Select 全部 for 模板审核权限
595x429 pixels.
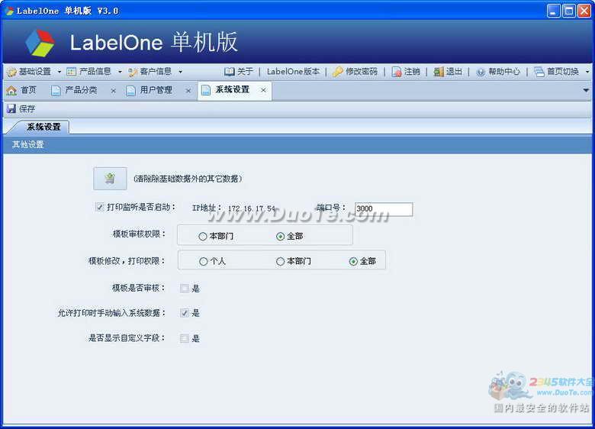pyautogui.click(x=280, y=236)
